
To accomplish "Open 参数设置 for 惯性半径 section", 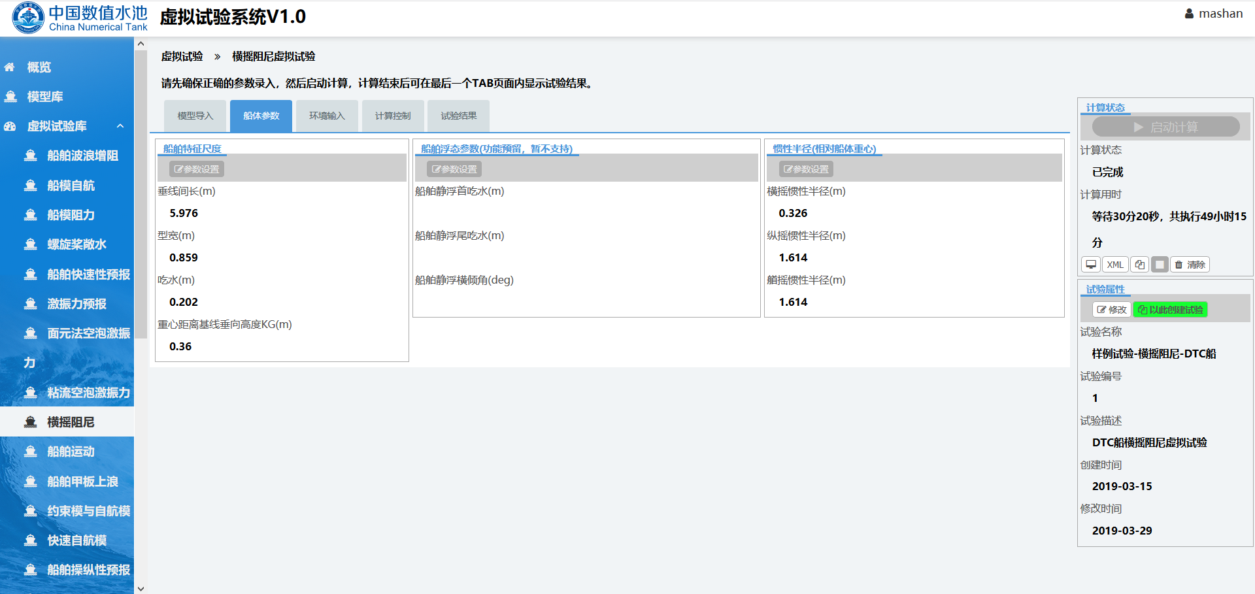I will [806, 169].
